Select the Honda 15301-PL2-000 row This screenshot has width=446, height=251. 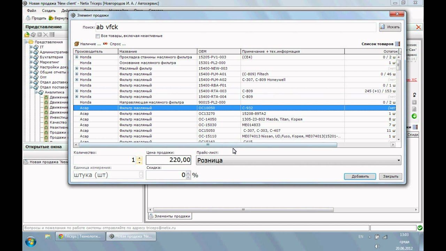235,63
